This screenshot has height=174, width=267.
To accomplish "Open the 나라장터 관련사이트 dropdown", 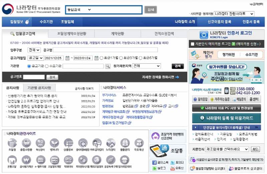I will 234,14.
